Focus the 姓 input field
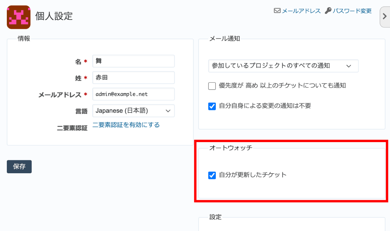Viewport: 390px width, 231px height. click(134, 78)
